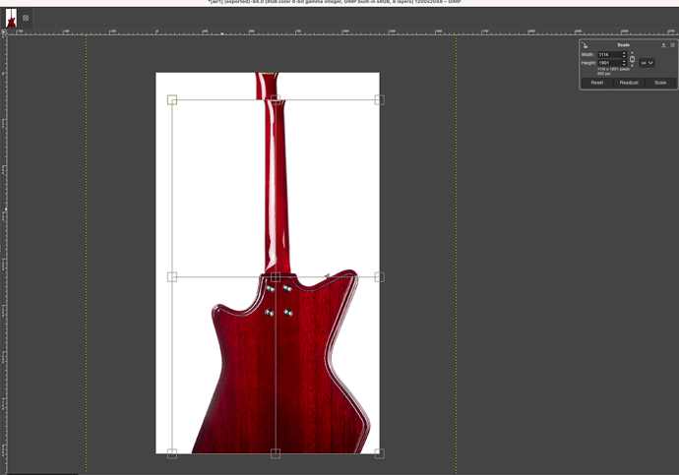Open the px unit dropdown
The width and height of the screenshot is (679, 475).
pos(647,63)
